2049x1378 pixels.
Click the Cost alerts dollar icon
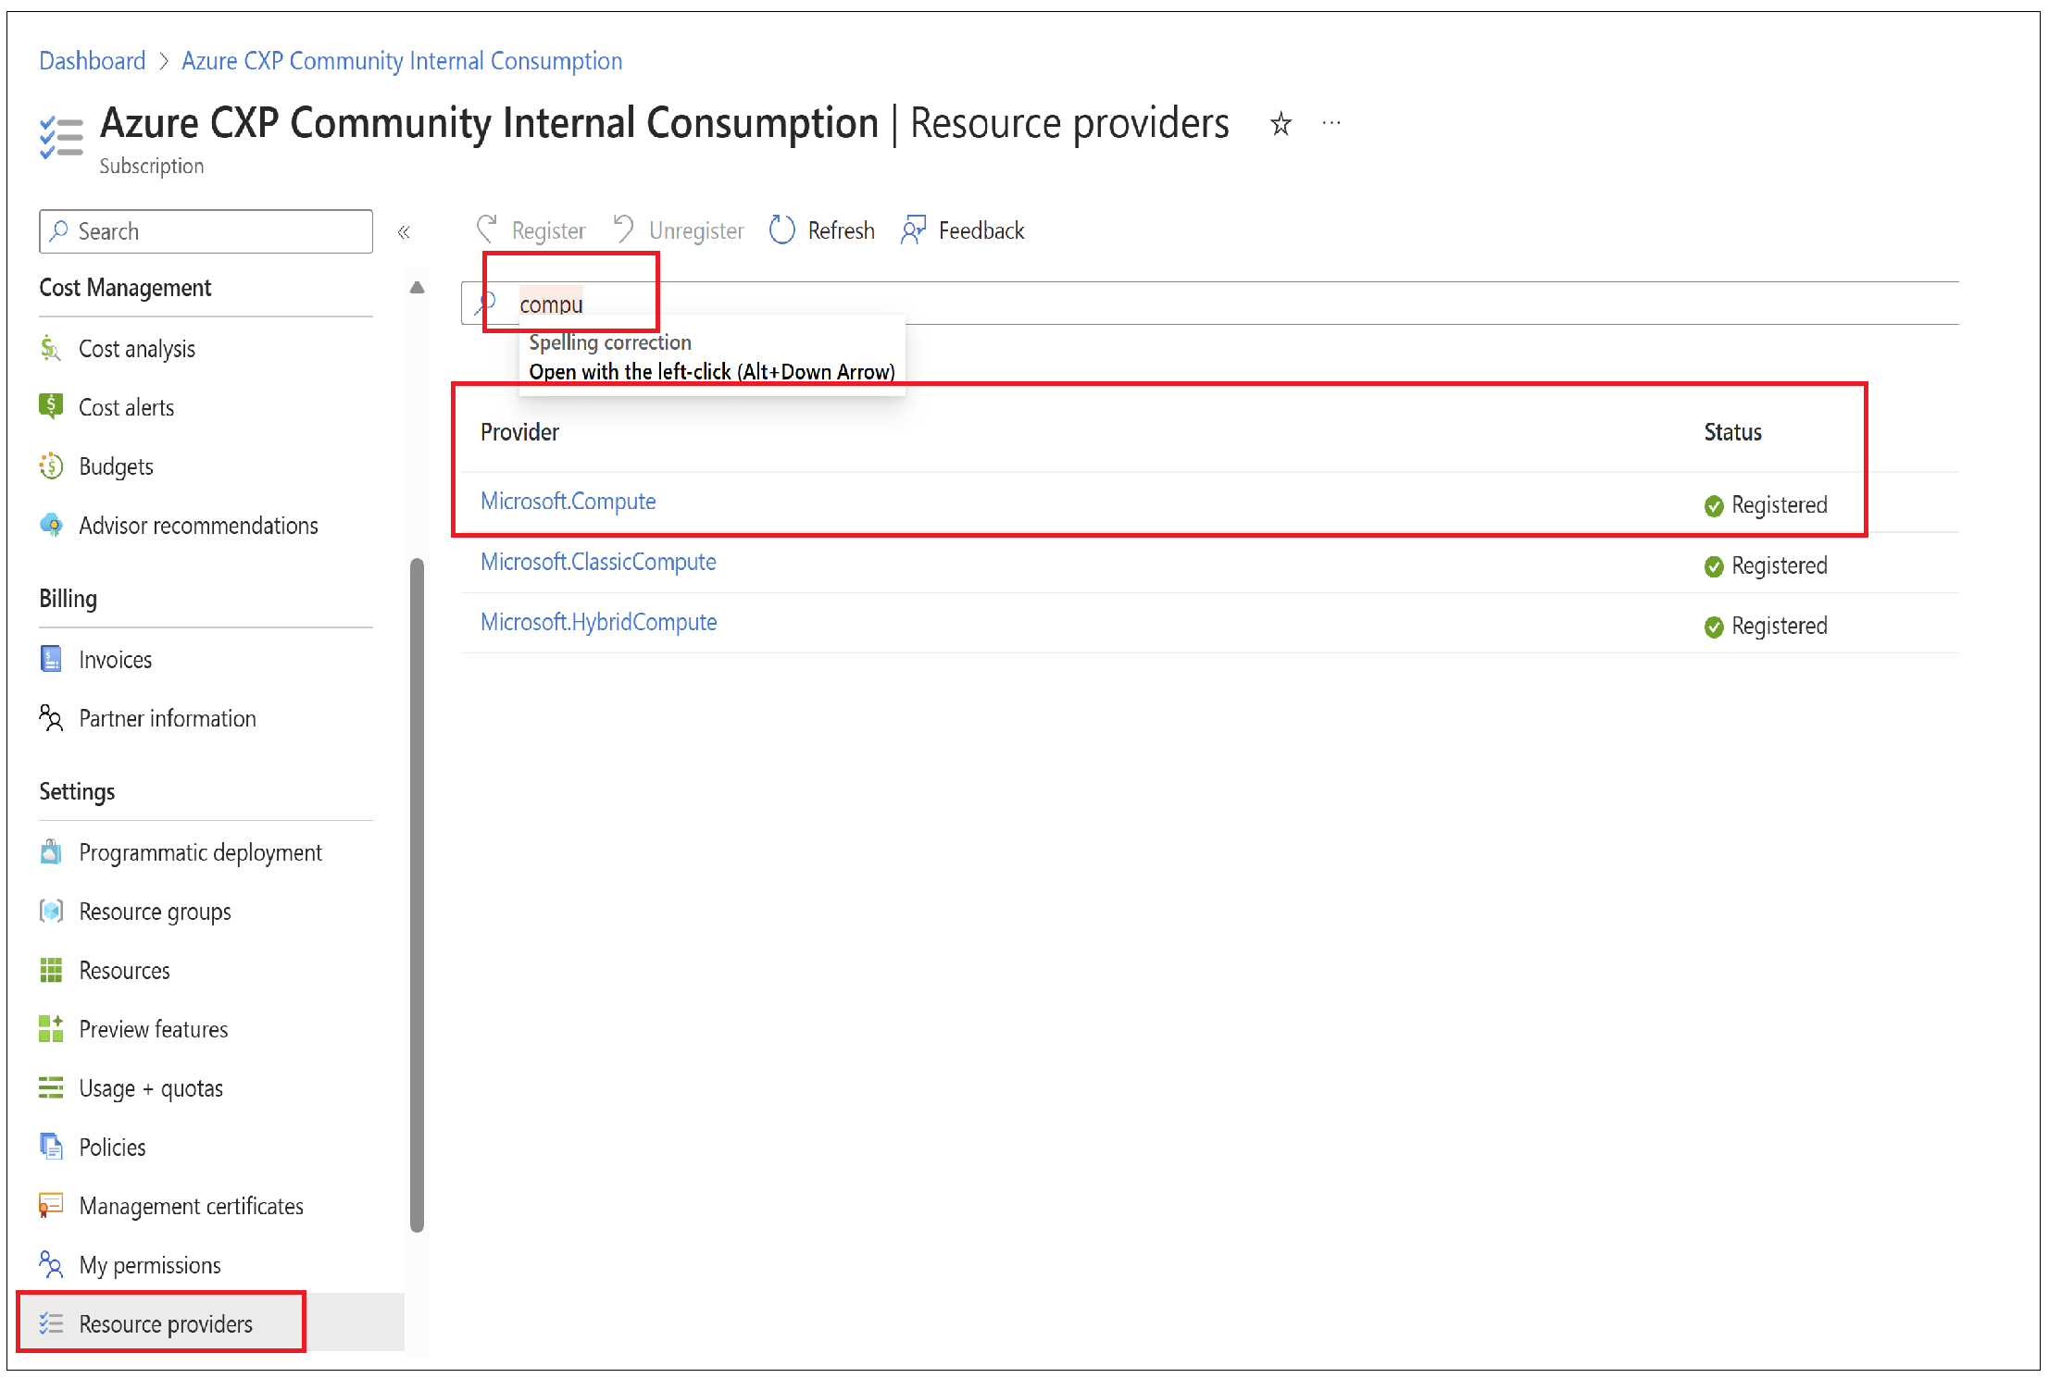pos(51,406)
